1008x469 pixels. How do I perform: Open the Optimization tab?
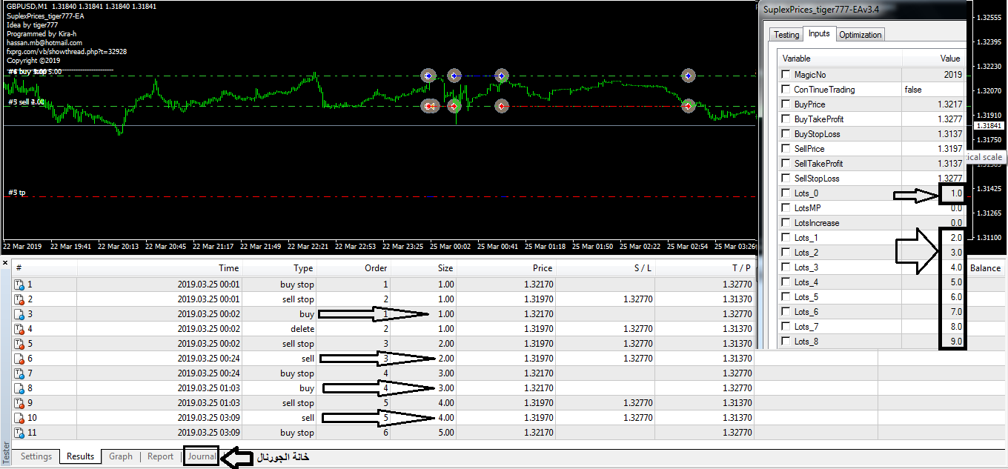point(861,35)
